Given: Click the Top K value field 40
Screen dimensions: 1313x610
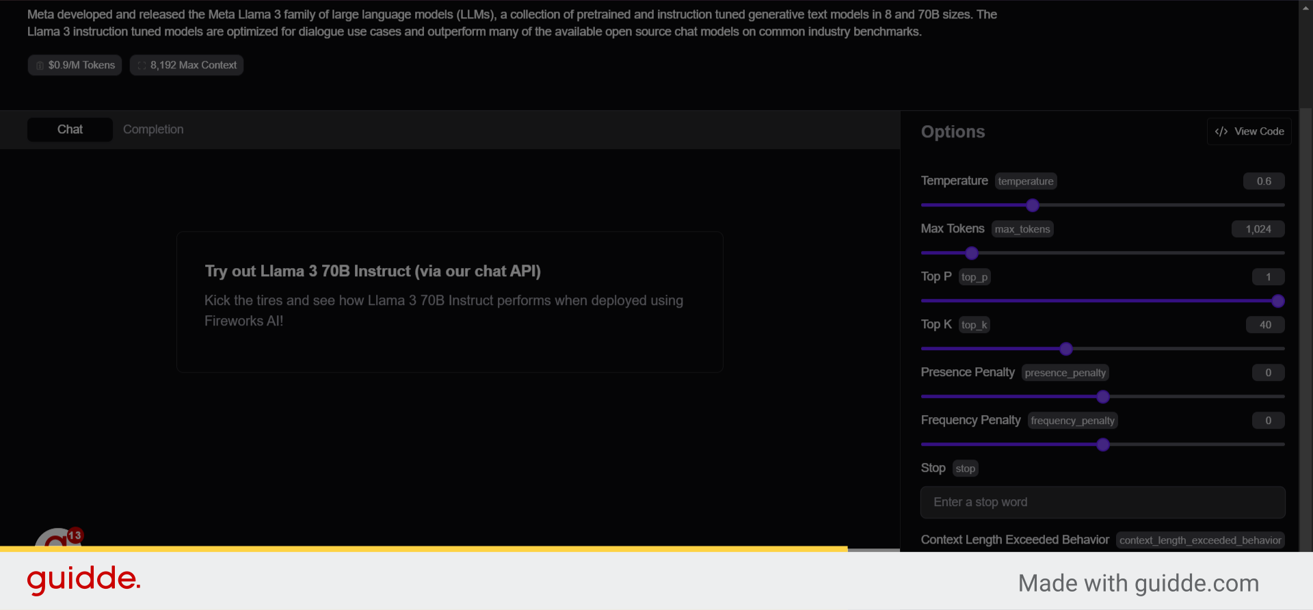Looking at the screenshot, I should (x=1265, y=325).
